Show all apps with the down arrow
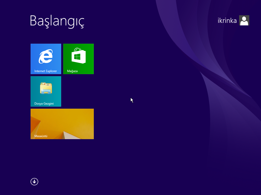This screenshot has height=195, width=261. [34, 182]
